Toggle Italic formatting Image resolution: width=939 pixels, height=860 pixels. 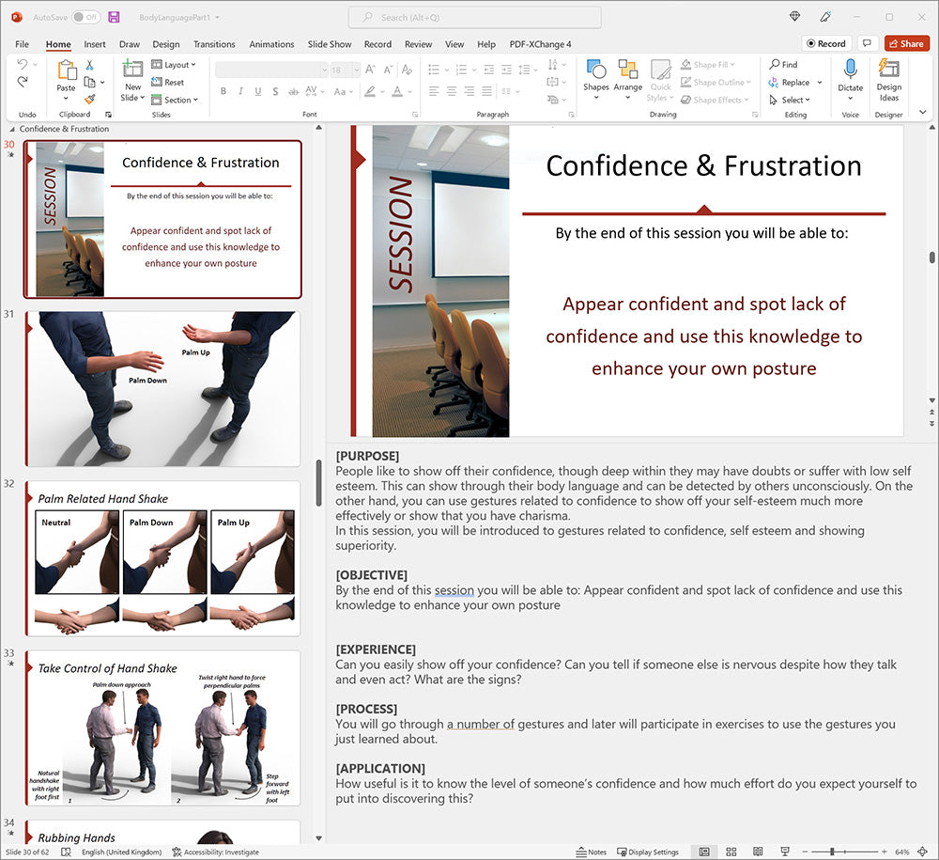pyautogui.click(x=240, y=91)
